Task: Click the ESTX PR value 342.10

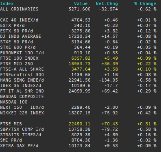Action: click(x=82, y=25)
